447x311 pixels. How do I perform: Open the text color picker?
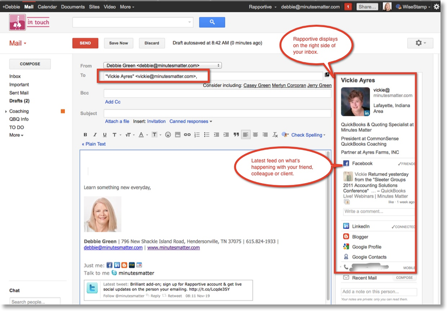pos(143,135)
